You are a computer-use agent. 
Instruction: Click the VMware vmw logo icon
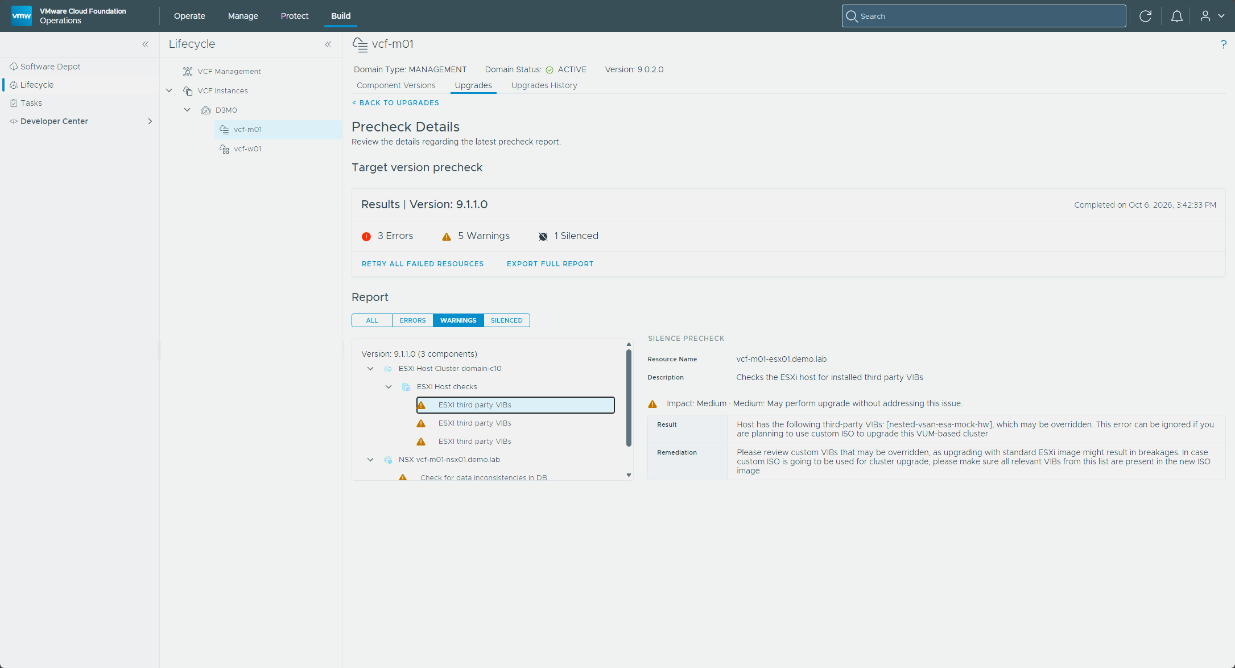[x=22, y=16]
